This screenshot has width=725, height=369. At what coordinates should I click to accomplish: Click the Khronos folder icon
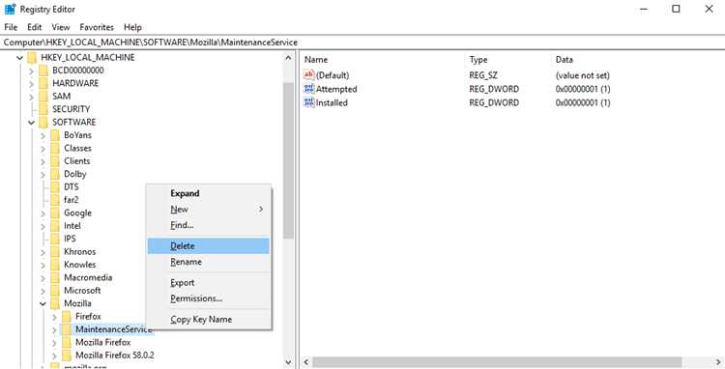[55, 252]
